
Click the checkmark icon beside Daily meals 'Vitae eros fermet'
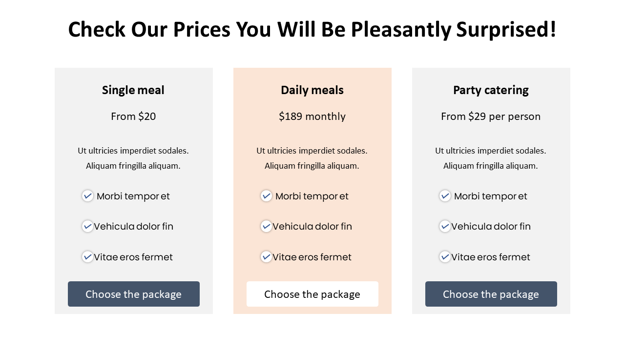coord(266,257)
